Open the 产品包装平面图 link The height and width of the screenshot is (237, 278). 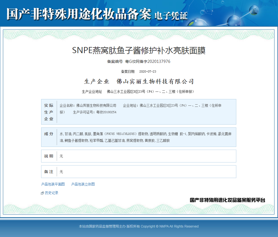[x=53, y=184]
